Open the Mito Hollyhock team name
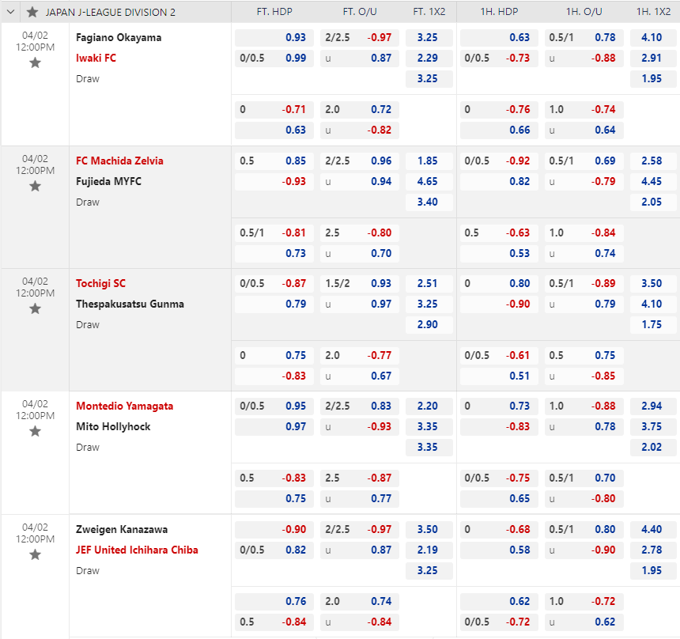Viewport: 680px width, 639px height. [x=113, y=427]
